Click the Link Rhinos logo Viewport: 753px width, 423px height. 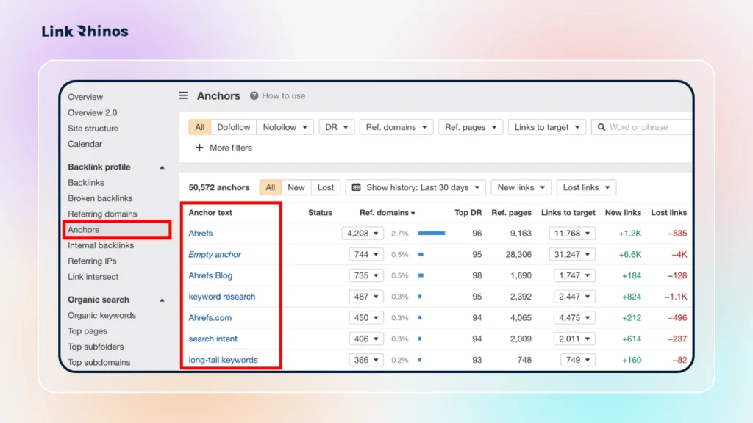pos(85,31)
